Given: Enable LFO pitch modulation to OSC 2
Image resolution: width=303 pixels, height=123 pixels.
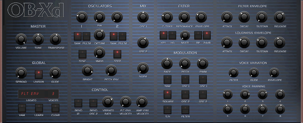Looking at the screenshot, I should tap(185, 94).
